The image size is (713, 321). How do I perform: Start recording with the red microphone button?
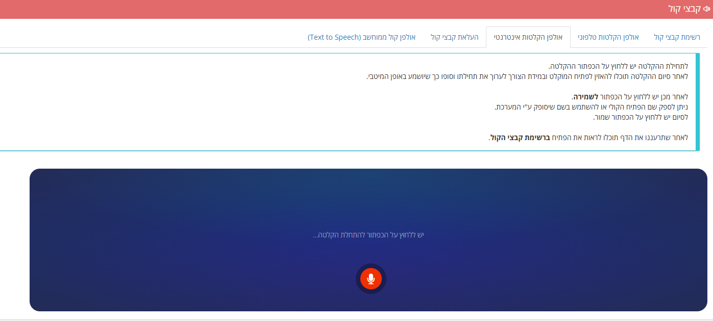(x=371, y=279)
